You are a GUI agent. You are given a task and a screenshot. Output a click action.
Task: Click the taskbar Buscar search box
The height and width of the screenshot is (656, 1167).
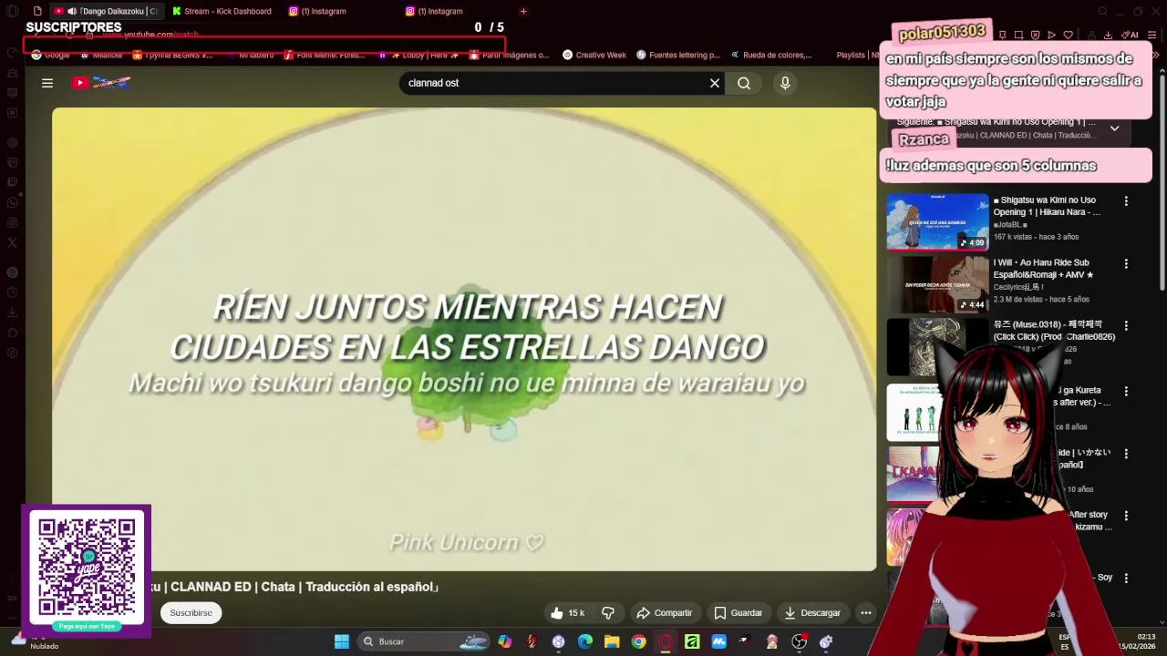pyautogui.click(x=424, y=641)
